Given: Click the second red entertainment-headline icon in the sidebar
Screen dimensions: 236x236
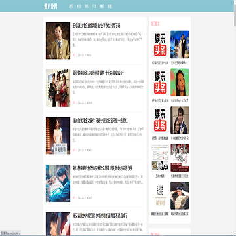Looking at the screenshot, I should [x=160, y=83].
